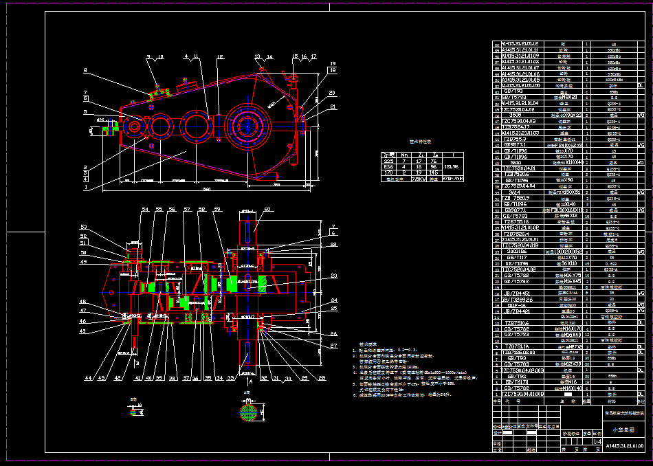Click balloon number 60 above lower view

coord(267,210)
